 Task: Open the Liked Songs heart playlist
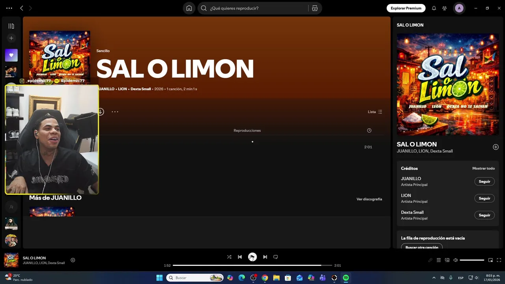coord(11,55)
